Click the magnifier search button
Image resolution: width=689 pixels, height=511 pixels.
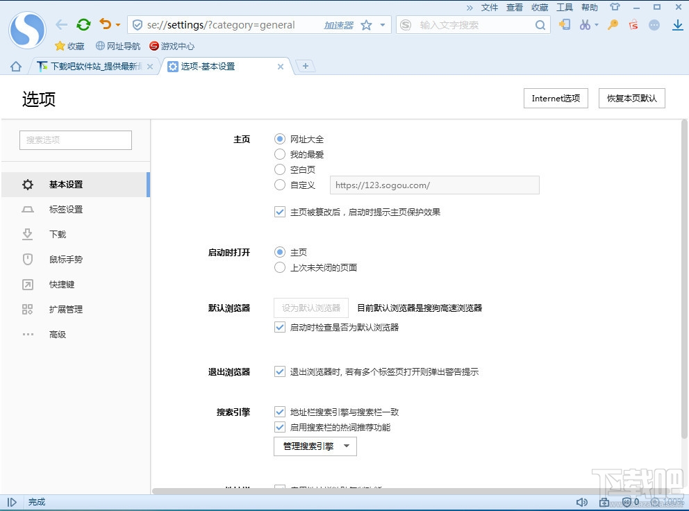540,25
